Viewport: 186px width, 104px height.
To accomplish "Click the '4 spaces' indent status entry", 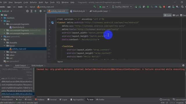I will click(x=180, y=103).
